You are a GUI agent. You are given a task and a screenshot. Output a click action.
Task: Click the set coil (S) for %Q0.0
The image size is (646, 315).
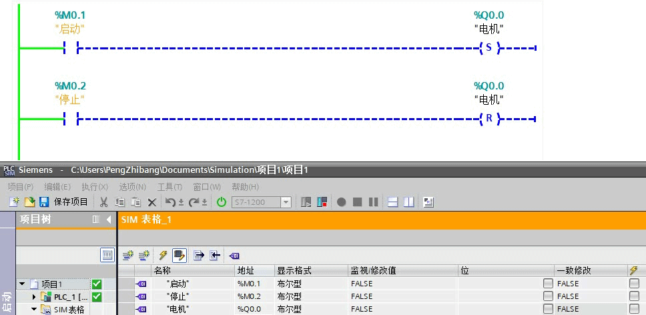[x=489, y=48]
